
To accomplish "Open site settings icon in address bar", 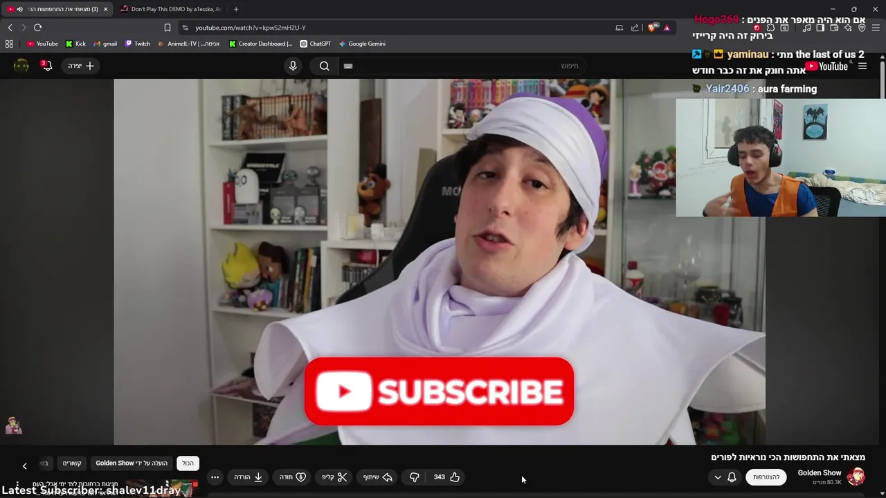I will tap(185, 28).
